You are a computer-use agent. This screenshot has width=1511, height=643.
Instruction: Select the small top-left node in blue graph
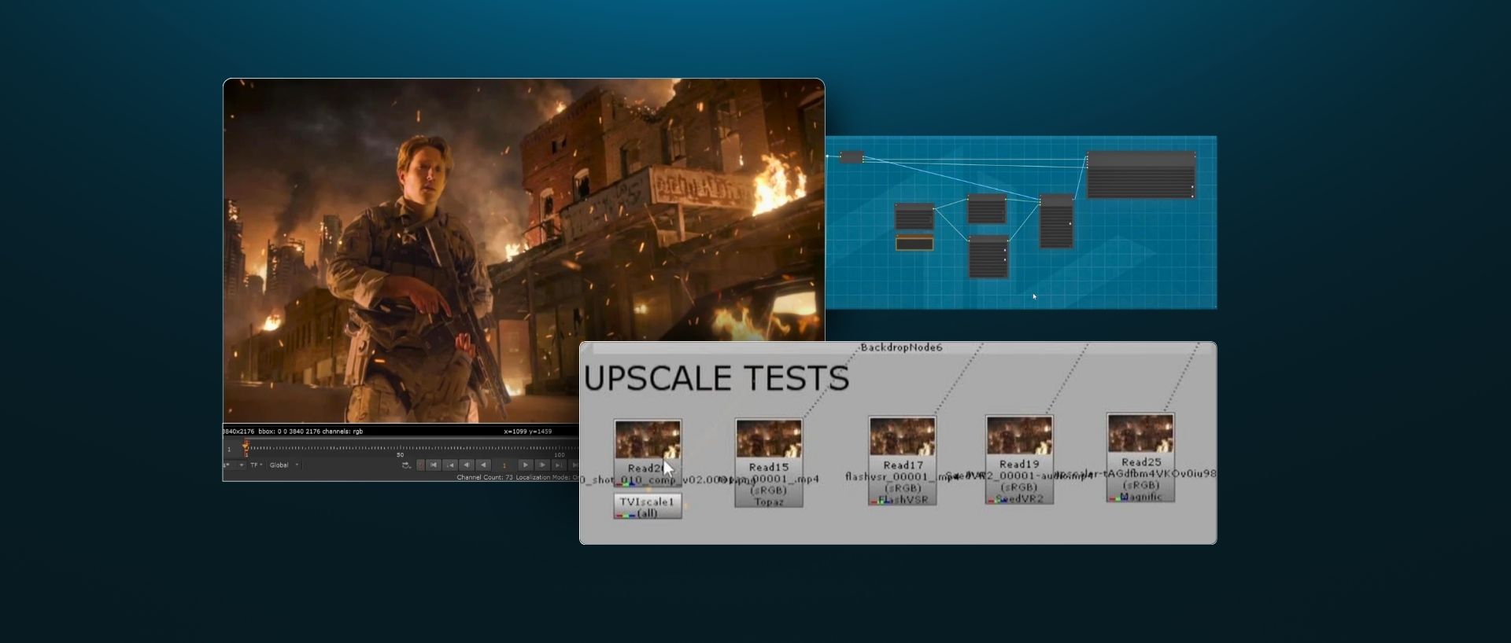tap(852, 157)
